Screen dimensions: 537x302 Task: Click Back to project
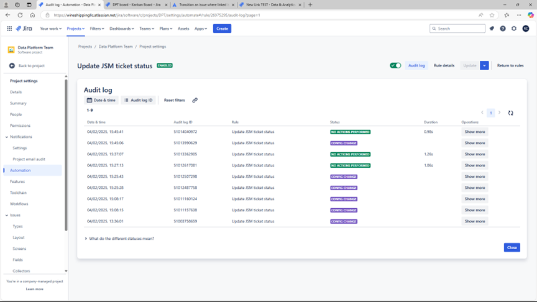point(32,66)
